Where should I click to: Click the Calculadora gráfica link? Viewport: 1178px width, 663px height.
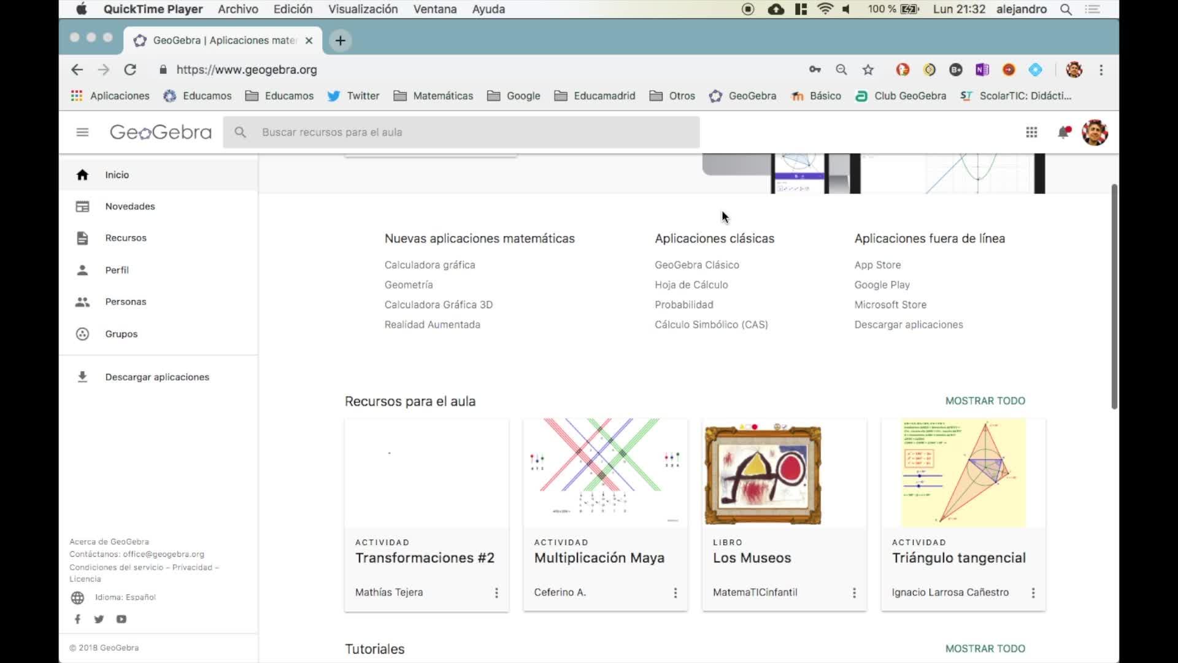[x=429, y=265]
